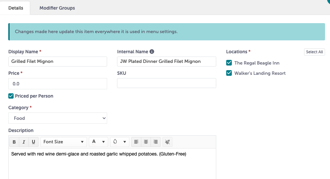Switch to the Modifier Groups tab

(57, 8)
